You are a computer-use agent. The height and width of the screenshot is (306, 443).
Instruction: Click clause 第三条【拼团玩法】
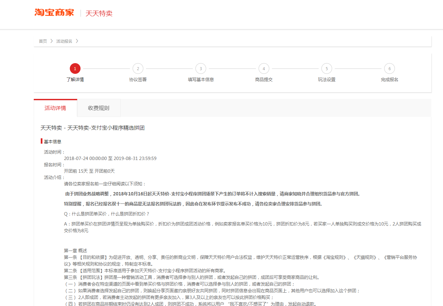192,277
